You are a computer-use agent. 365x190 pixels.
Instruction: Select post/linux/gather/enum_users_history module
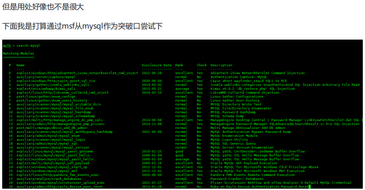pyautogui.click(x=52, y=101)
